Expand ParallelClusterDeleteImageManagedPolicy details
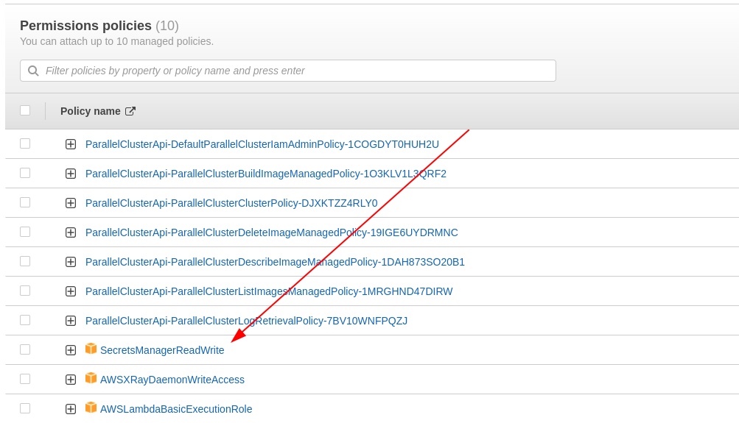The image size is (739, 423). [x=71, y=232]
